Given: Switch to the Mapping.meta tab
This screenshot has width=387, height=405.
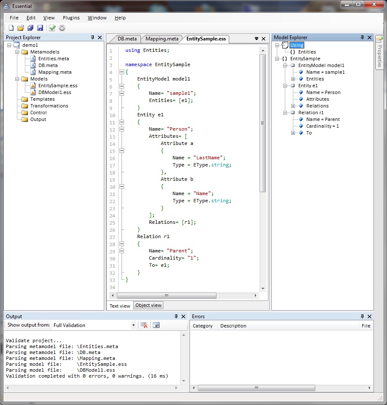Looking at the screenshot, I should (162, 39).
